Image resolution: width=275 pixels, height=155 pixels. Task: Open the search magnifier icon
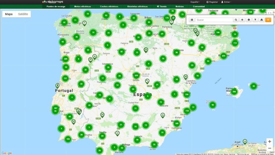click(x=236, y=20)
